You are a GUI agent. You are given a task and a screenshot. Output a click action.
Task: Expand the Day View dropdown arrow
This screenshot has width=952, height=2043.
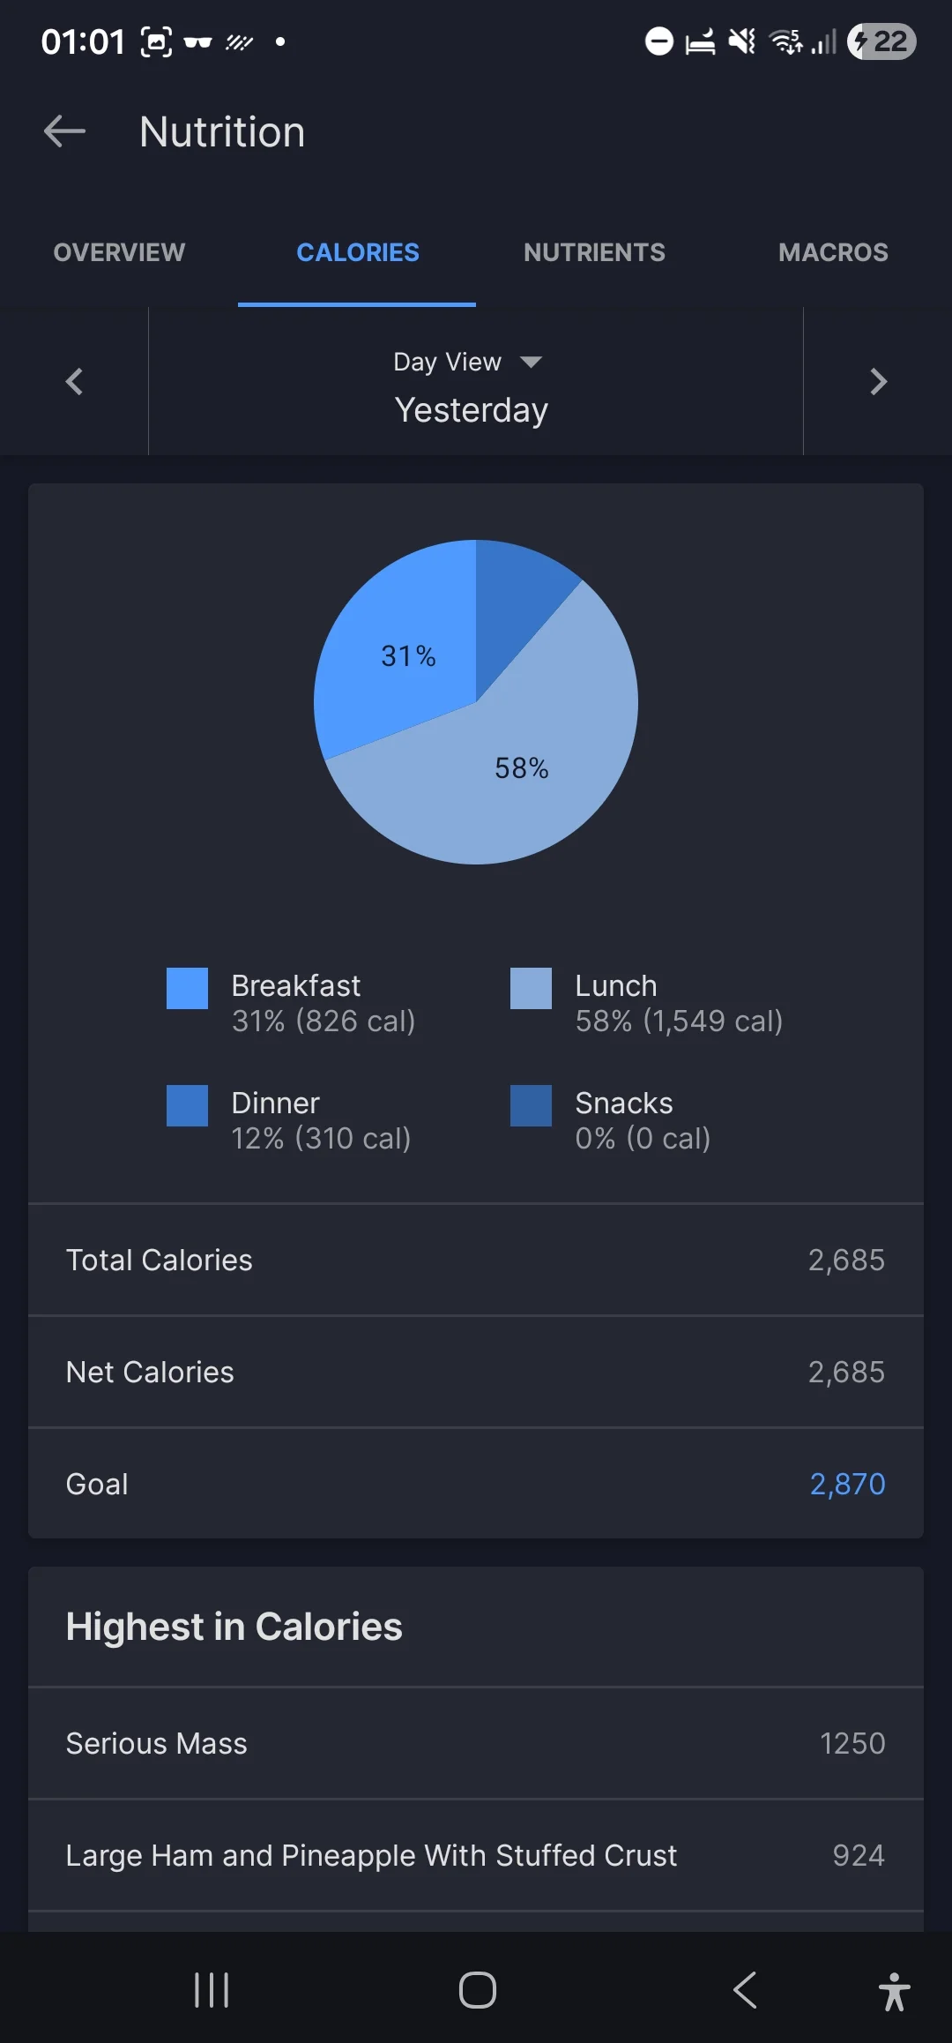point(531,362)
